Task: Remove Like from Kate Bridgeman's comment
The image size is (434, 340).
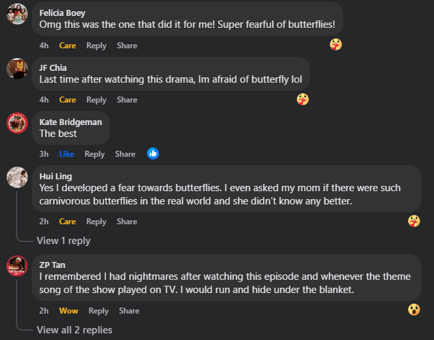Action: pos(66,154)
